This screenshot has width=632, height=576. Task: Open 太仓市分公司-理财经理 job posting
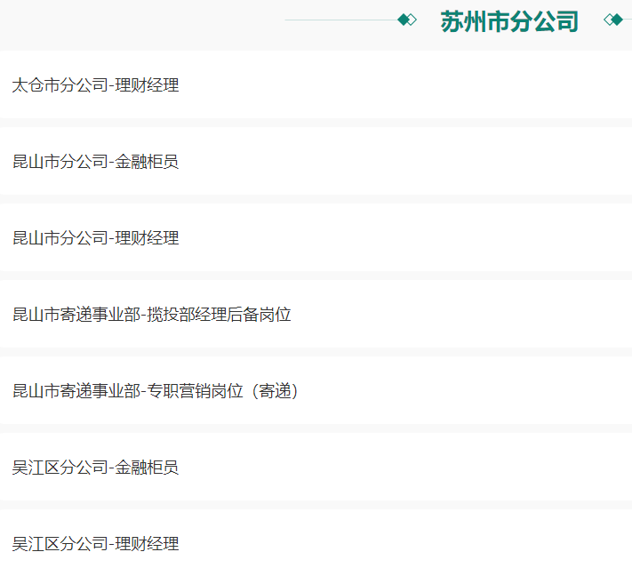[96, 85]
